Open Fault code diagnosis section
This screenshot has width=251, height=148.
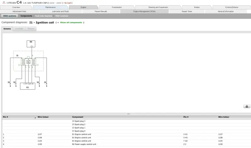(x=44, y=16)
